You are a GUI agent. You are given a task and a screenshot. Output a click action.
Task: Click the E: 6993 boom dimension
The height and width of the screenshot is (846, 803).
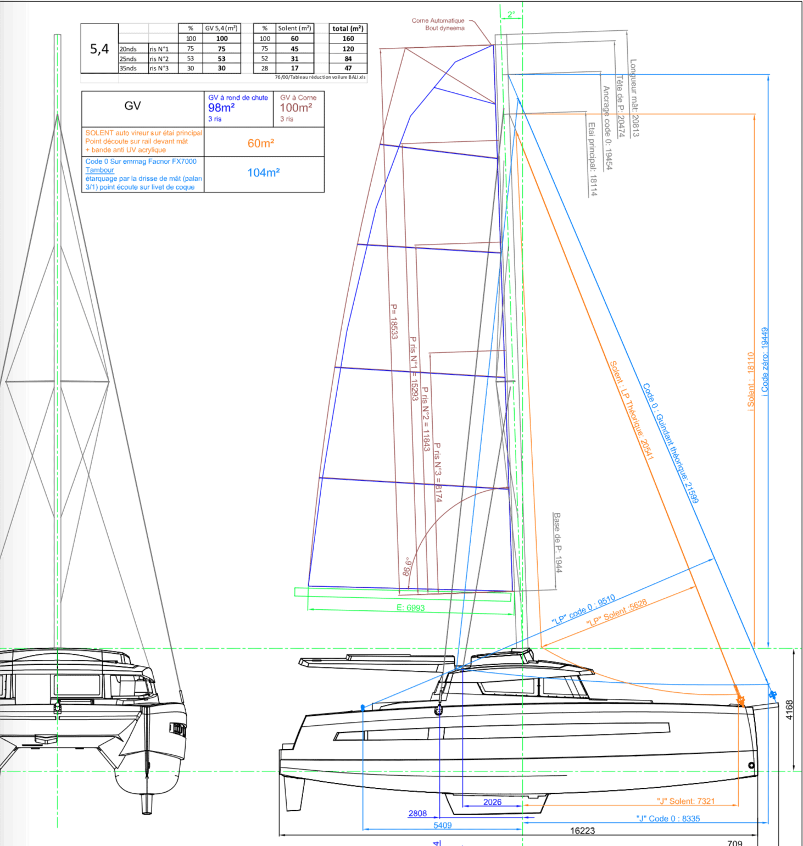411,608
